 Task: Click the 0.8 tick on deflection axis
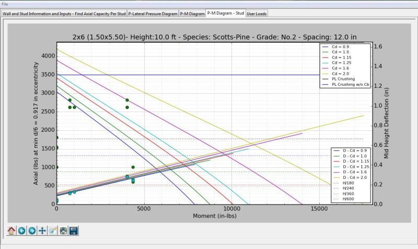click(x=378, y=126)
